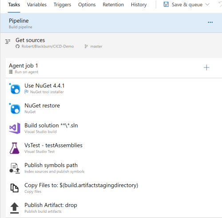Click the Copy files subtitle

33,191
